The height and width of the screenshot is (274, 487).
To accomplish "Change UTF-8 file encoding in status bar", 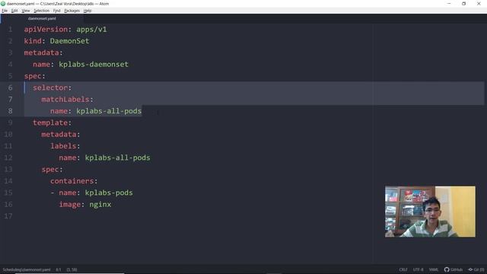I will click(418, 269).
